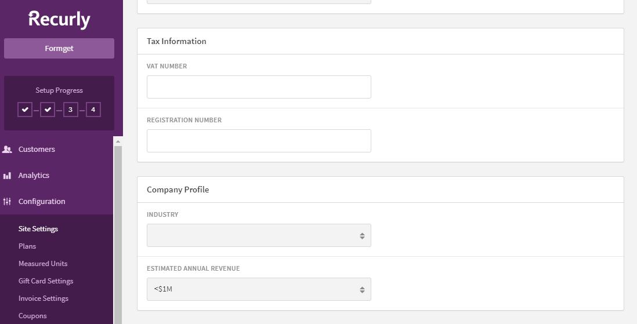
Task: Click the VAT Number input field
Action: click(x=259, y=87)
